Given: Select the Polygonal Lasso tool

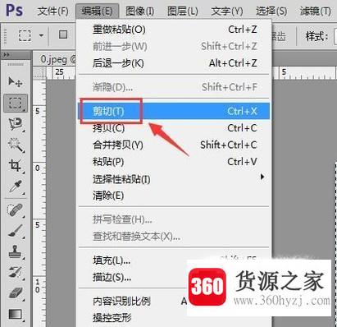Looking at the screenshot, I should [x=15, y=124].
